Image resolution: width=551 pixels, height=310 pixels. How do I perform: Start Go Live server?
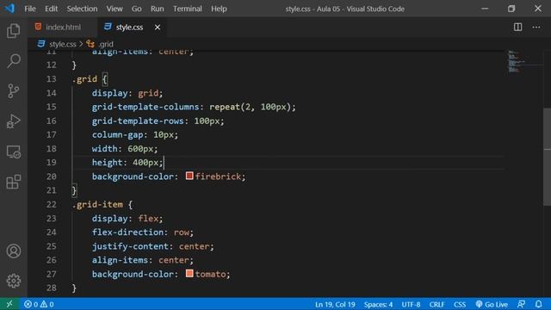pyautogui.click(x=492, y=304)
